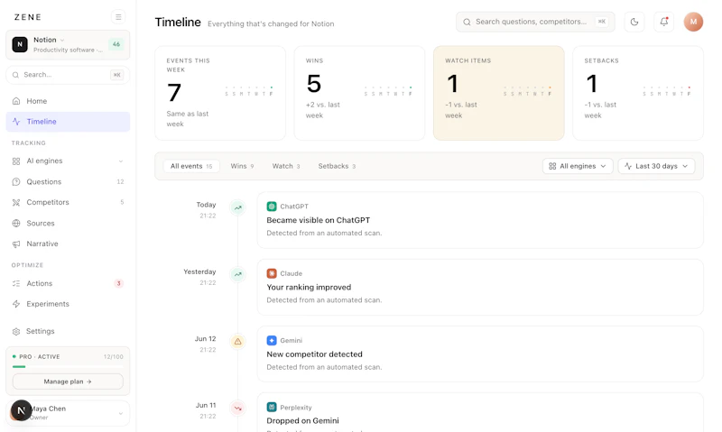The width and height of the screenshot is (722, 432).
Task: Click the Experiments lightning icon
Action: pos(16,304)
